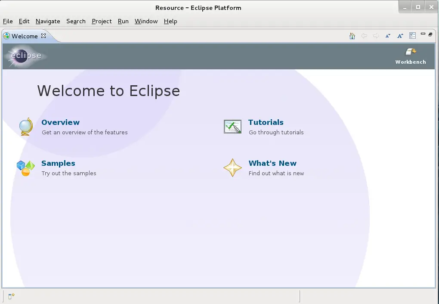Image resolution: width=439 pixels, height=304 pixels.
Task: Open the customize page icon
Action: (412, 36)
